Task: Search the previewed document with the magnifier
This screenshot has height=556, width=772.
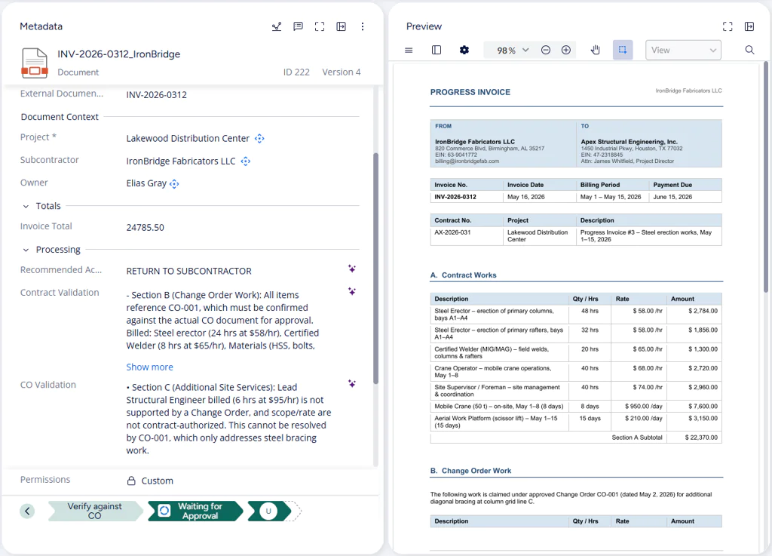Action: coord(749,51)
